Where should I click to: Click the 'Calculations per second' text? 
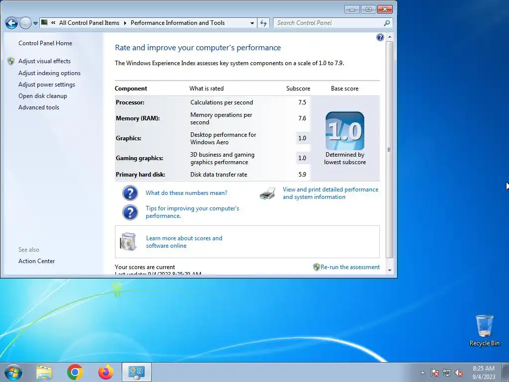[x=222, y=102]
